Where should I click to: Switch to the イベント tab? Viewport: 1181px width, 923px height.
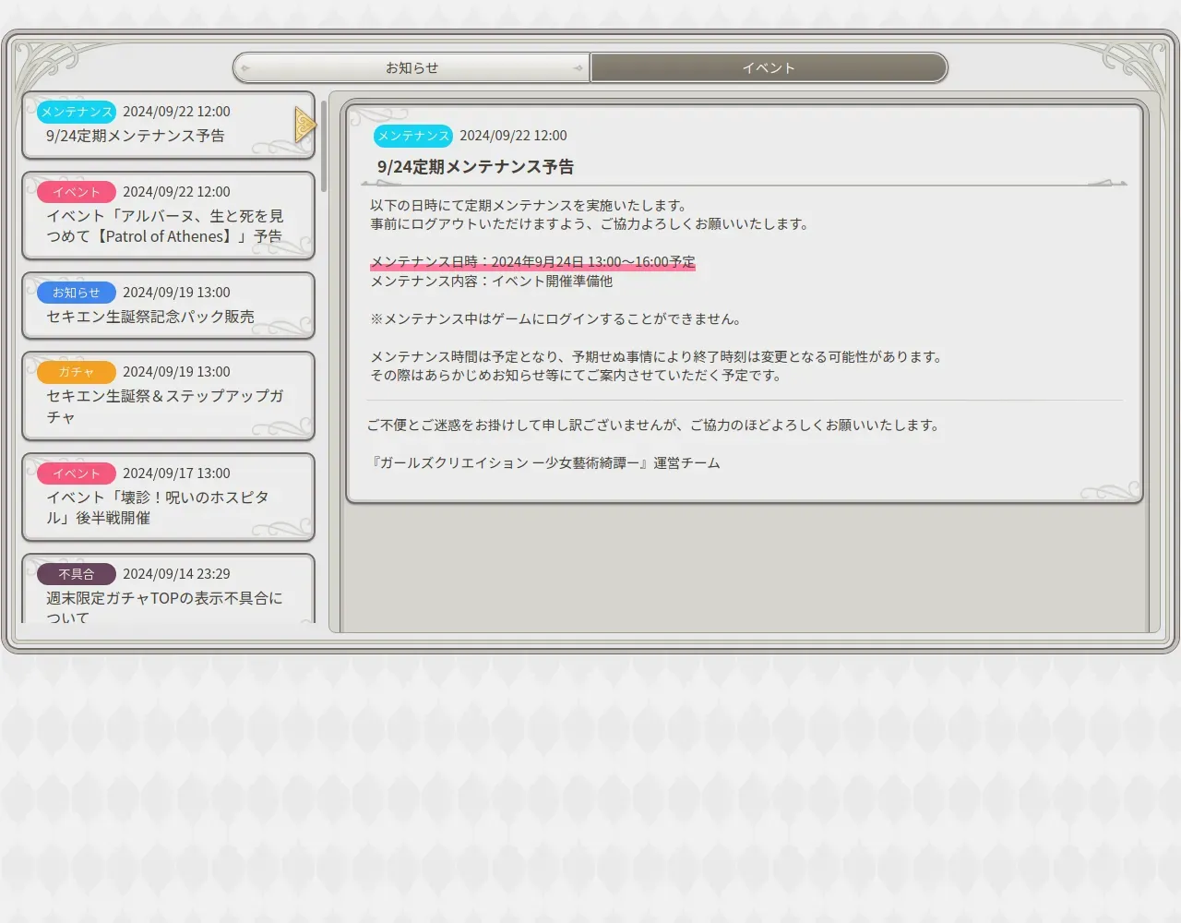pos(769,67)
